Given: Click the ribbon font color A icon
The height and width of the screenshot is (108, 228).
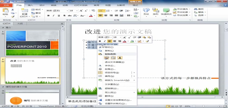Looking at the screenshot, I should pyautogui.click(x=91, y=15).
